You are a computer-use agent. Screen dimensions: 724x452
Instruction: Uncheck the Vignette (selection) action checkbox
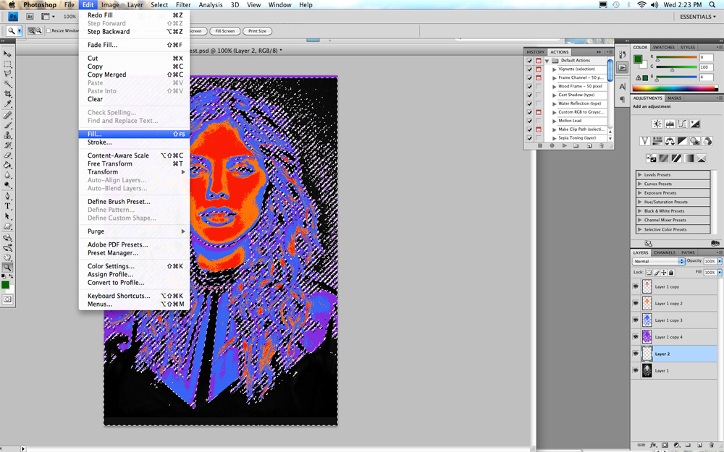coord(530,69)
